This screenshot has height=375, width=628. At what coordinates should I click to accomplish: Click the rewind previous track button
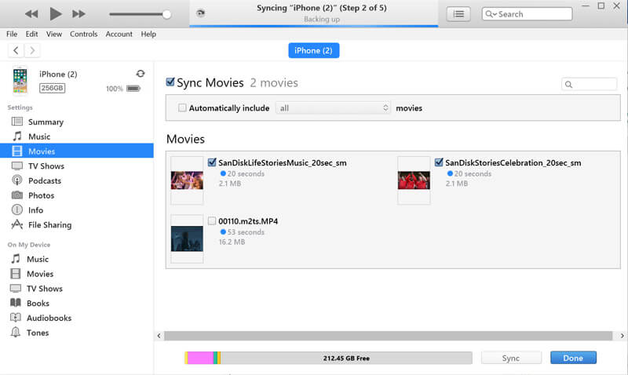click(x=31, y=14)
